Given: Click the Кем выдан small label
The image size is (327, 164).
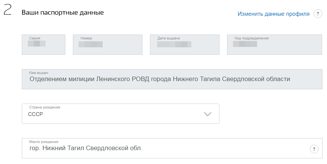Looking at the screenshot, I should pyautogui.click(x=39, y=72).
